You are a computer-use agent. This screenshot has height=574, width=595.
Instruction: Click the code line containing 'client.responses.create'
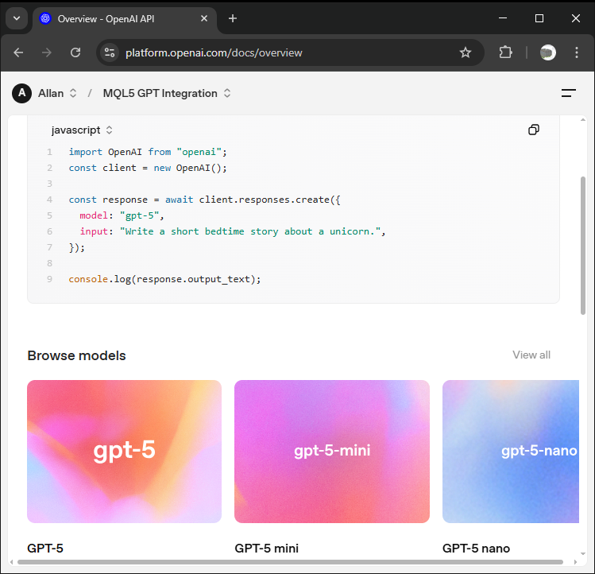coord(204,200)
